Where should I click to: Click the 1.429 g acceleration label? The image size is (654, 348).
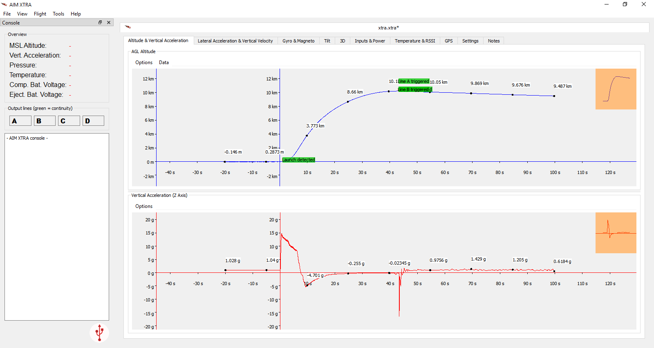(x=478, y=259)
